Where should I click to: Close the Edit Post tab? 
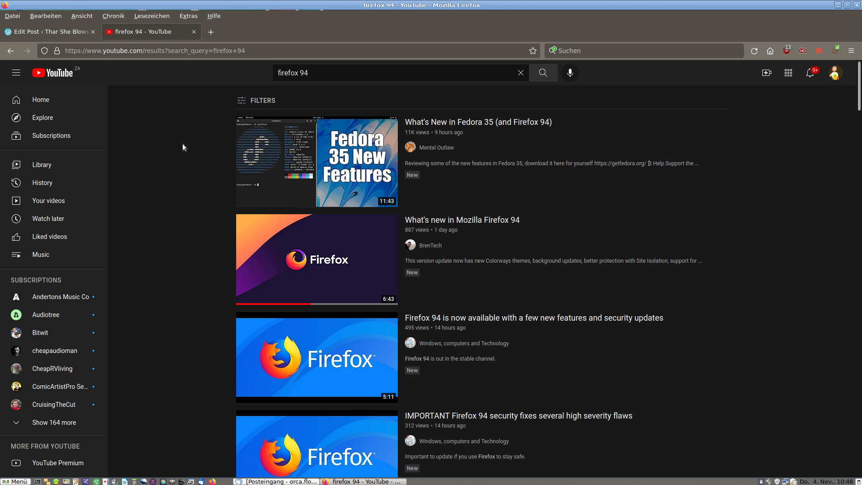(x=93, y=32)
